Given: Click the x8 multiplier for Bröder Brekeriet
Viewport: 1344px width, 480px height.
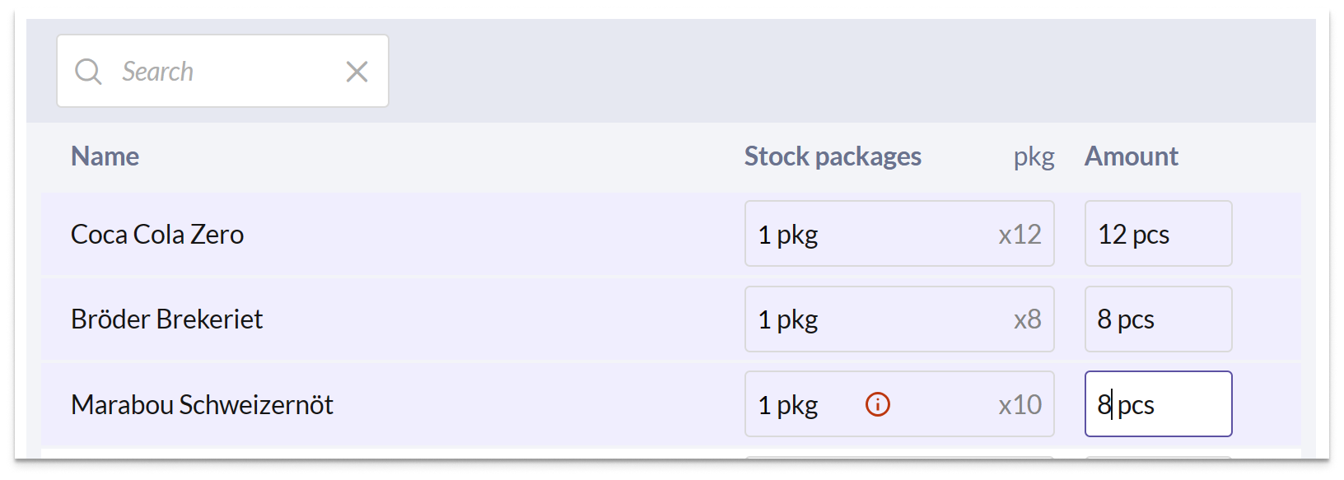Looking at the screenshot, I should pos(1027,319).
